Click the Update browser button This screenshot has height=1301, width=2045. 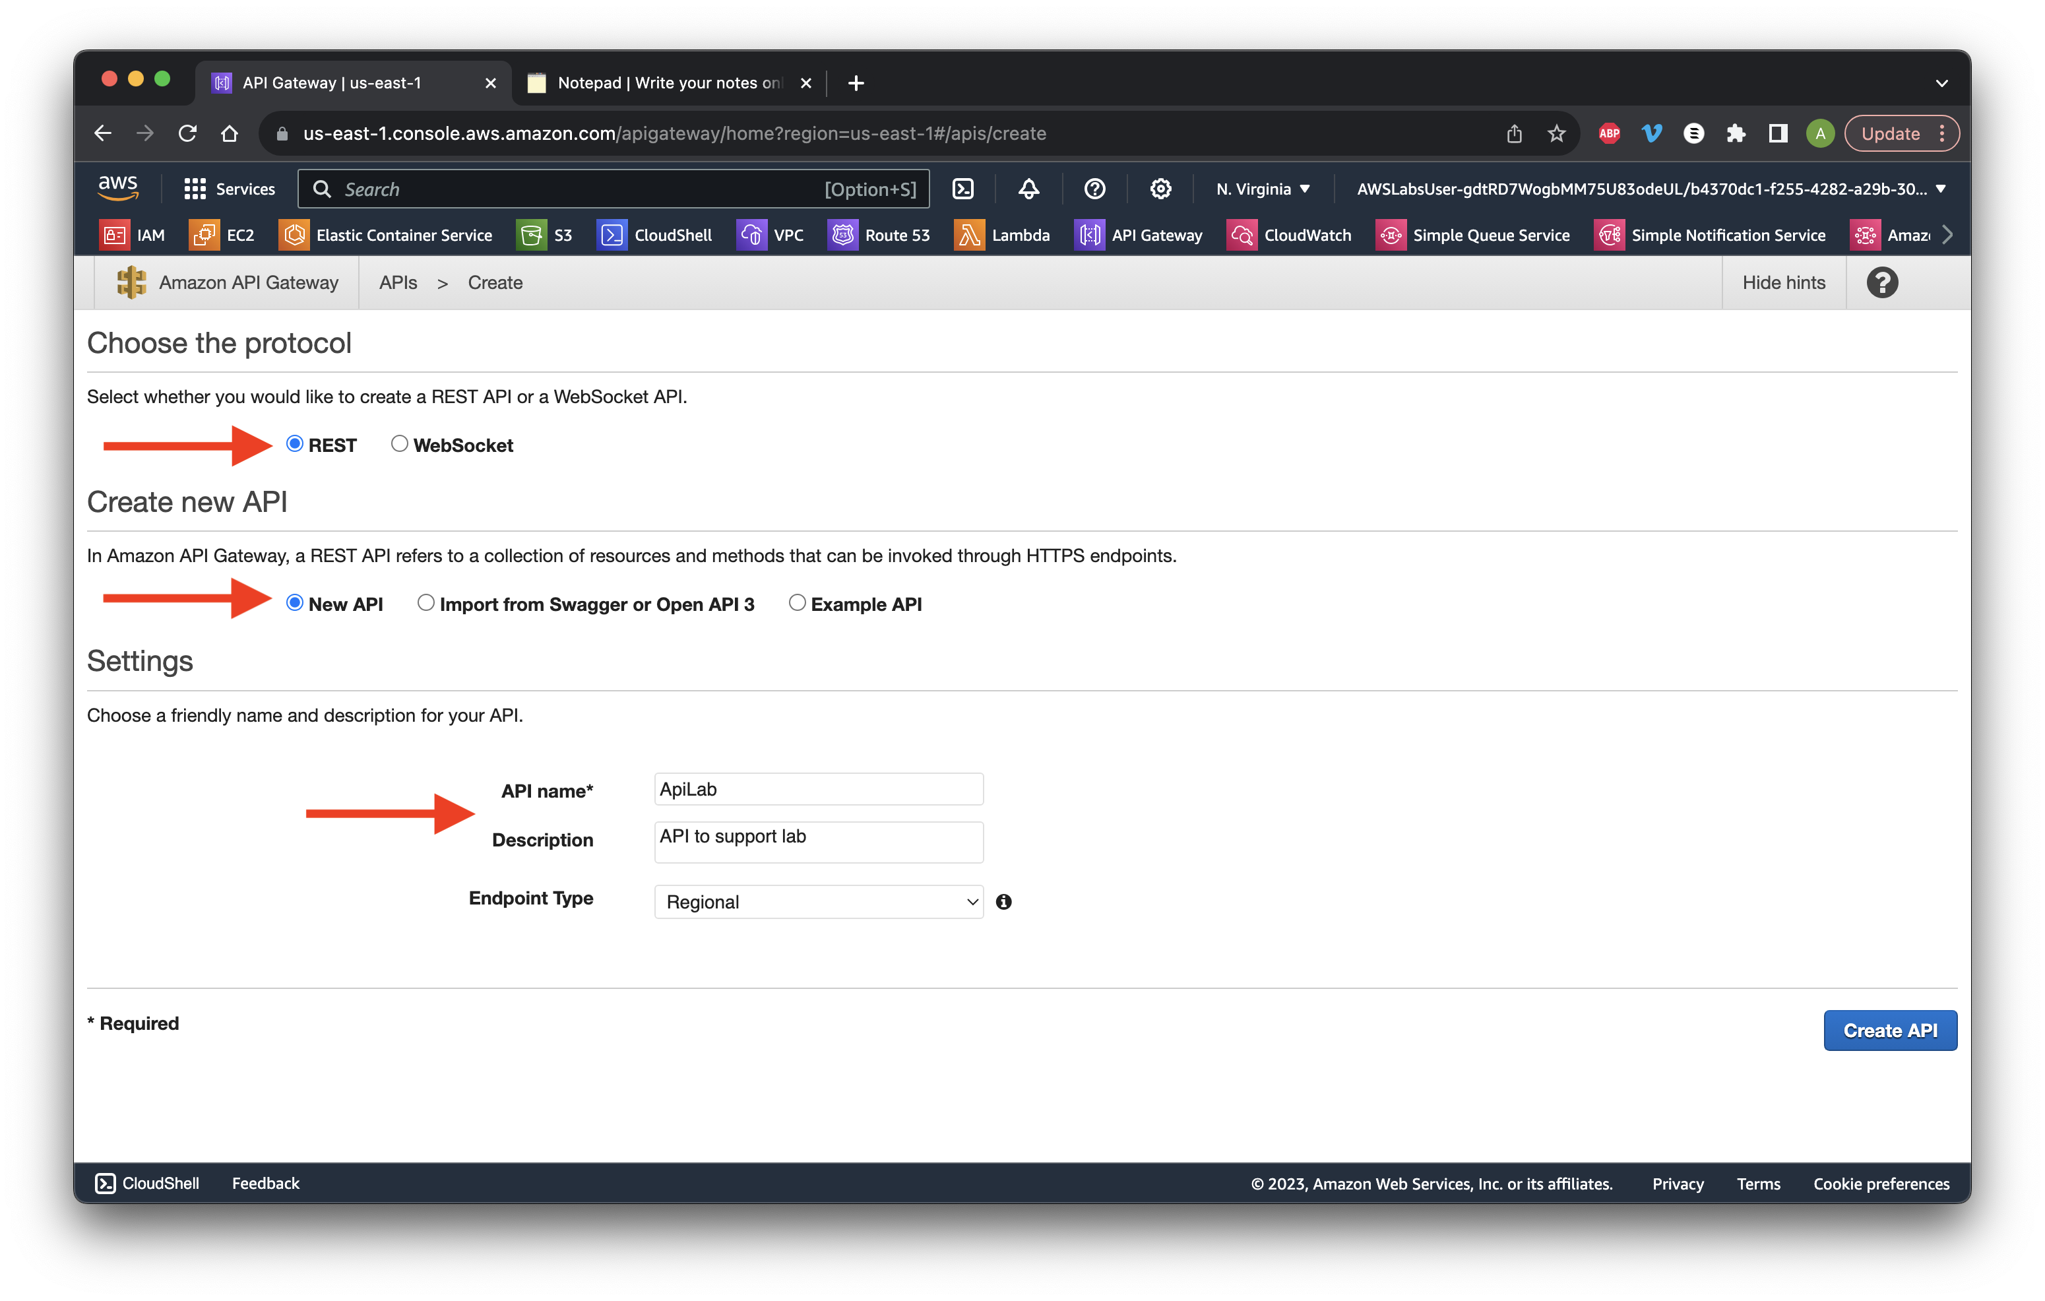[1889, 133]
